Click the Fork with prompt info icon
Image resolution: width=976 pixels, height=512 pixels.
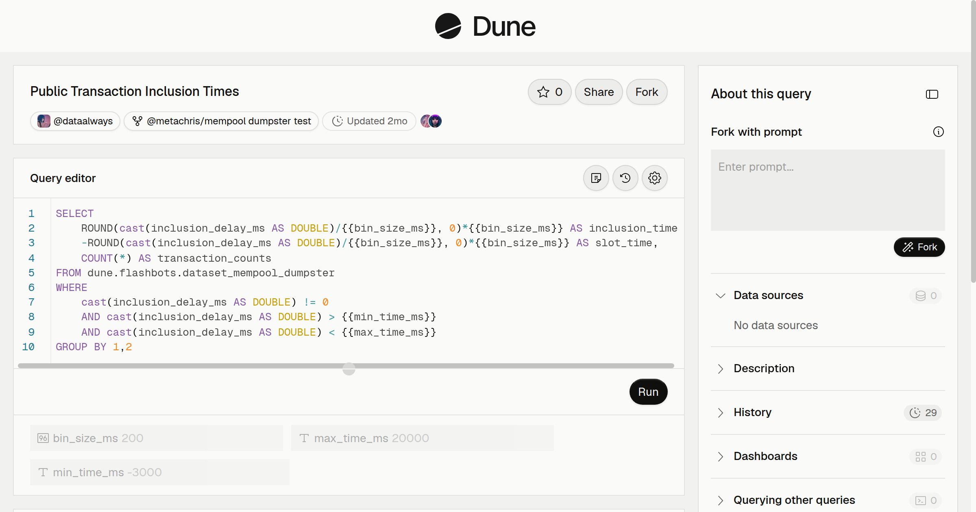(938, 132)
